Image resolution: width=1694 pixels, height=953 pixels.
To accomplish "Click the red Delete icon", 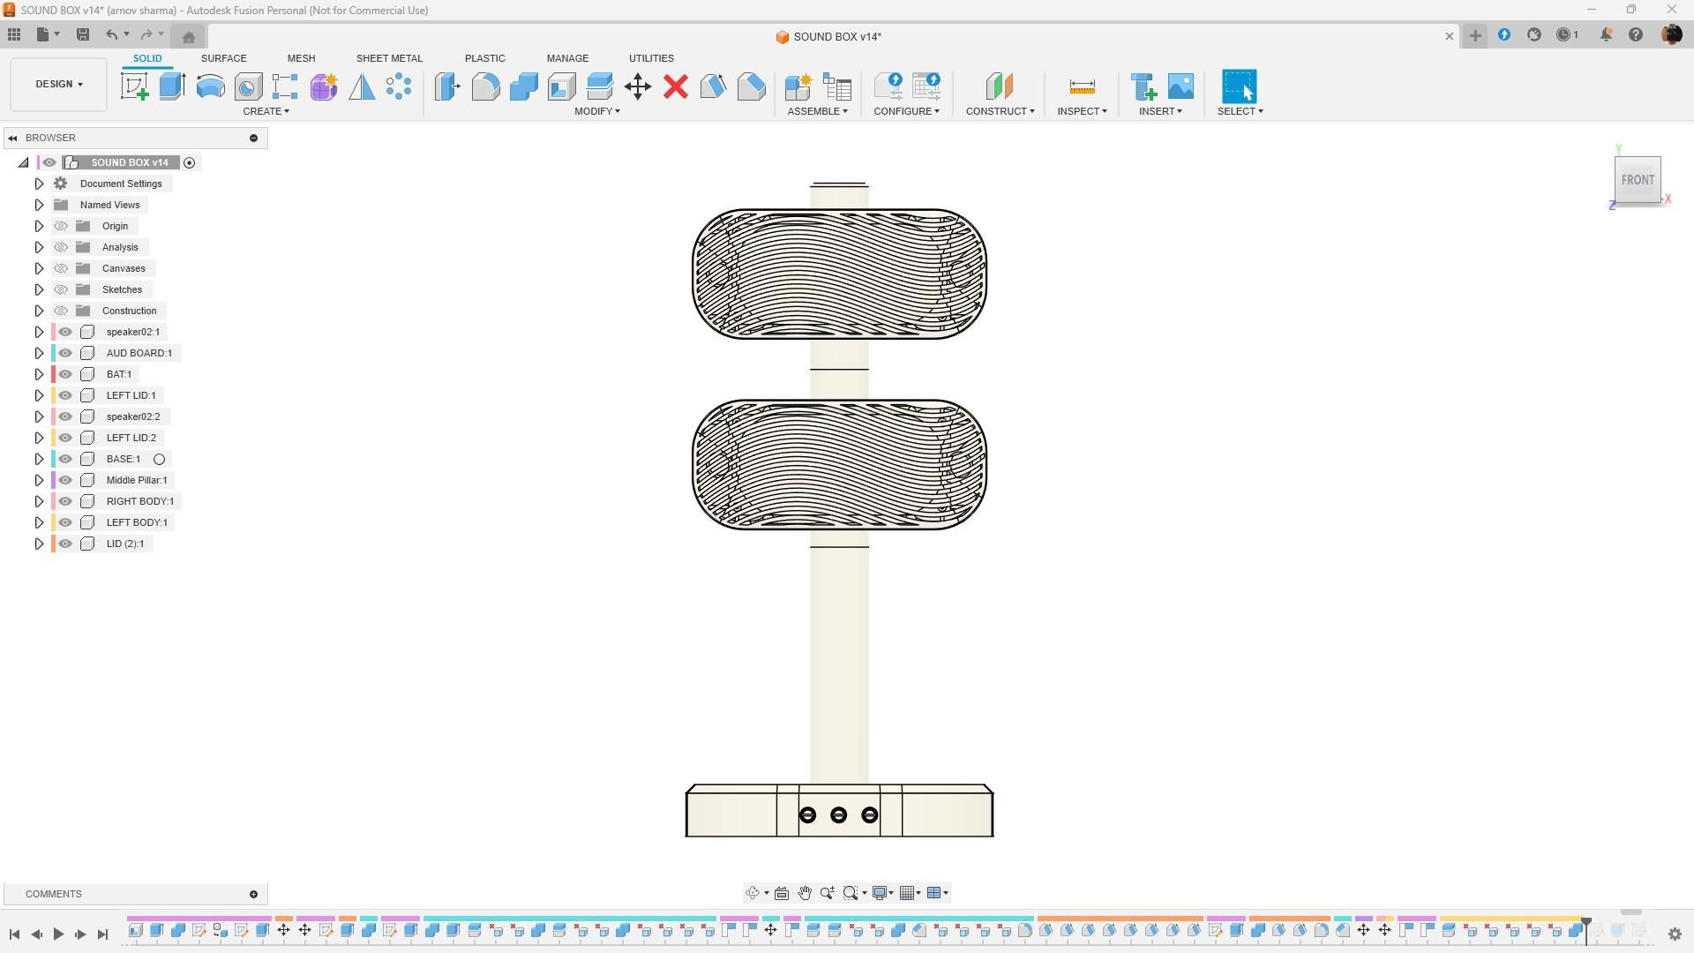I will click(x=676, y=86).
